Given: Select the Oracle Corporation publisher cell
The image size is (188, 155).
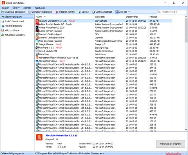Looking at the screenshot, I should 104,51.
